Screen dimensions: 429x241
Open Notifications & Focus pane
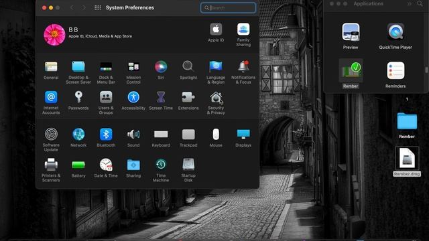pos(243,72)
